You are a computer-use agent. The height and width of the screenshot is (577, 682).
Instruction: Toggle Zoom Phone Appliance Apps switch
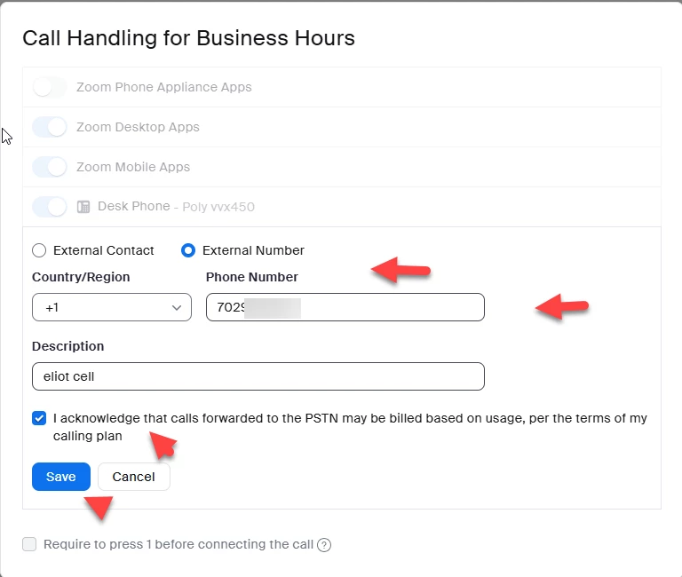click(50, 87)
